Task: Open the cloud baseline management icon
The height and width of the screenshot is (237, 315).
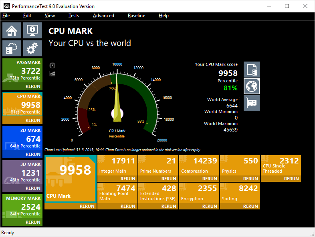Action: 12,48
